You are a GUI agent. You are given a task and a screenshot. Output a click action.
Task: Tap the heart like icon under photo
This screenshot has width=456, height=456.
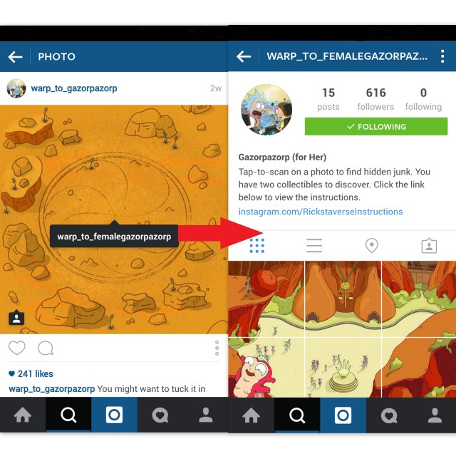(17, 348)
